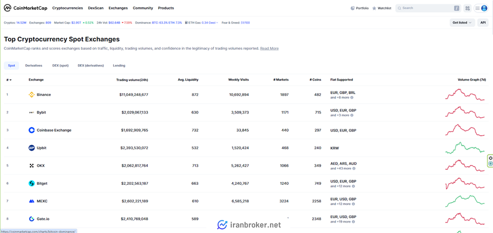The width and height of the screenshot is (493, 233).
Task: Click the 24h Vol $62.64B link
Action: (x=108, y=22)
